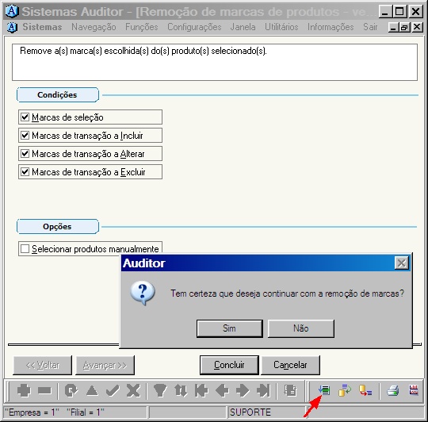This screenshot has height=422, width=428.
Task: Toggle Marcas de transação a Excluir checkbox
Action: [25, 172]
